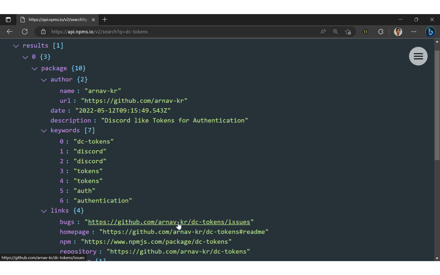The width and height of the screenshot is (440, 275).
Task: Click keyword 0 value "dc-tokens"
Action: point(93,142)
